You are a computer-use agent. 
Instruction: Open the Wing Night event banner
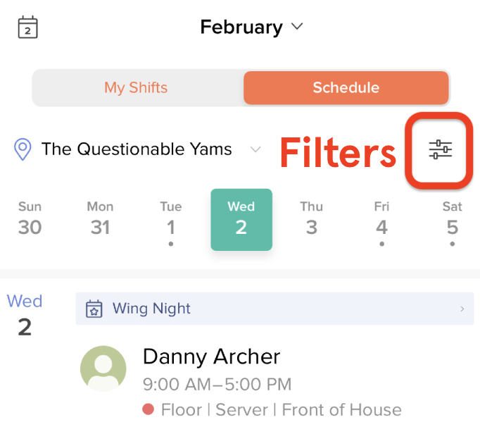tap(274, 309)
